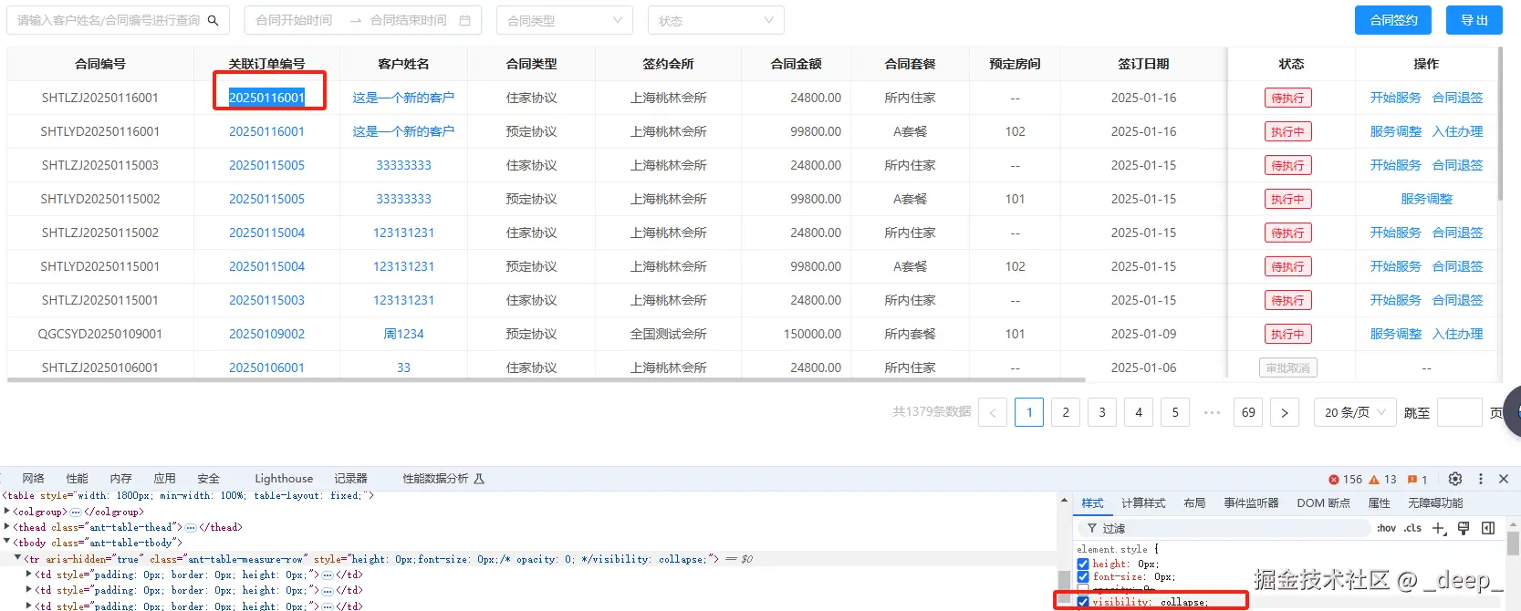1521x611 pixels.
Task: Click the red error count icon showing 156
Action: click(x=1334, y=480)
